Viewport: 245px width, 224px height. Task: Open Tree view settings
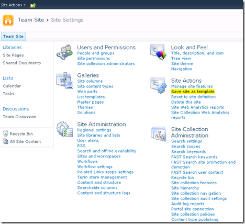click(181, 59)
